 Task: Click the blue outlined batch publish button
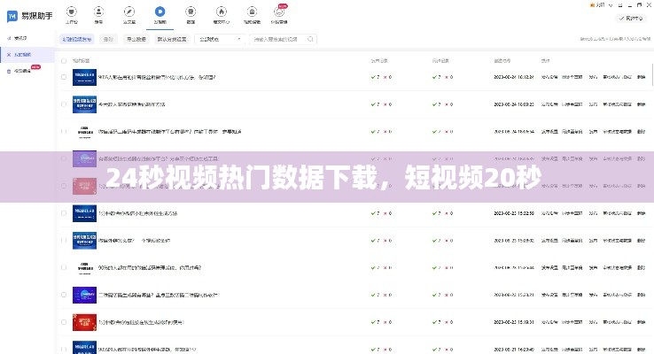77,39
